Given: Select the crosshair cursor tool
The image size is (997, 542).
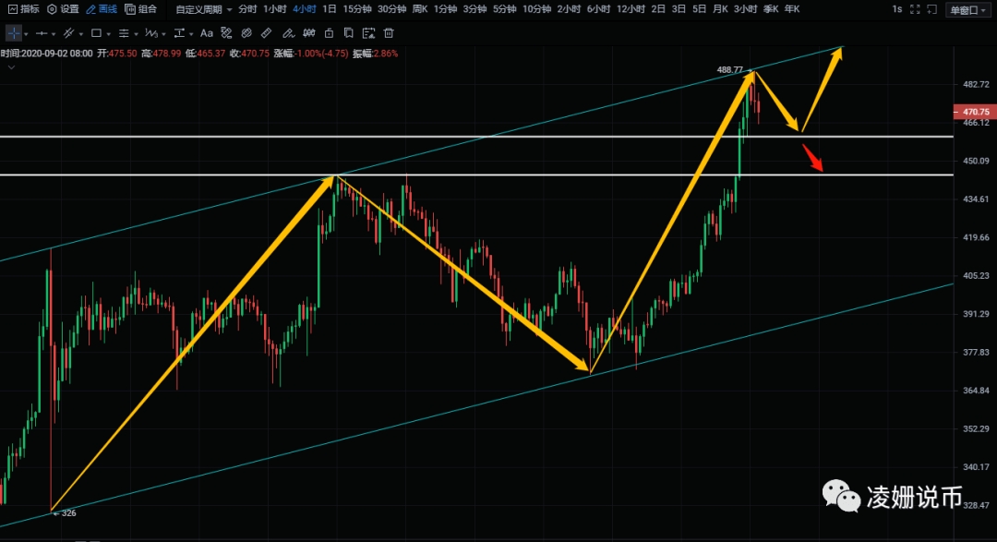Looking at the screenshot, I should click(14, 32).
